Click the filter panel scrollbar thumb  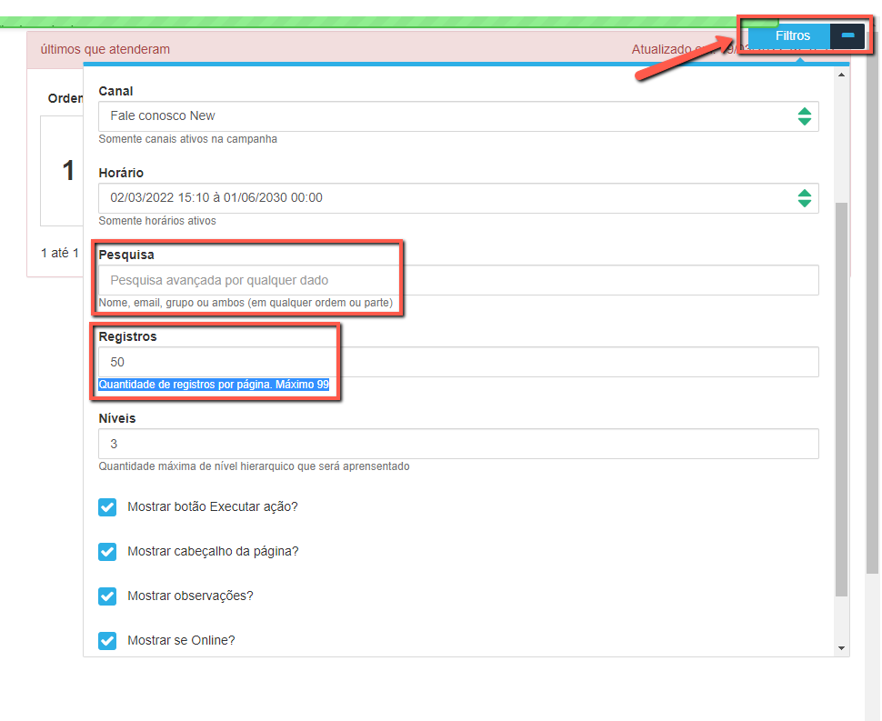coord(841,400)
